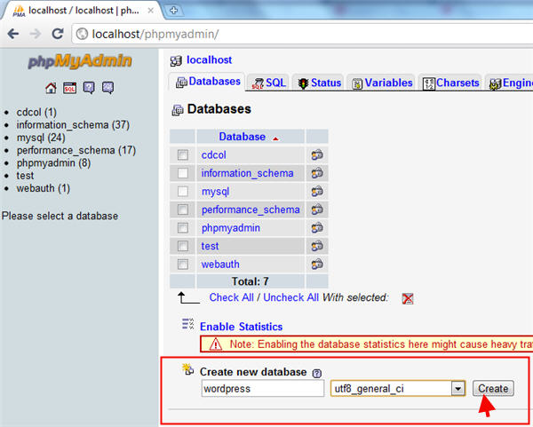Click help icon beside Create new database
533x427 pixels.
pos(317,374)
